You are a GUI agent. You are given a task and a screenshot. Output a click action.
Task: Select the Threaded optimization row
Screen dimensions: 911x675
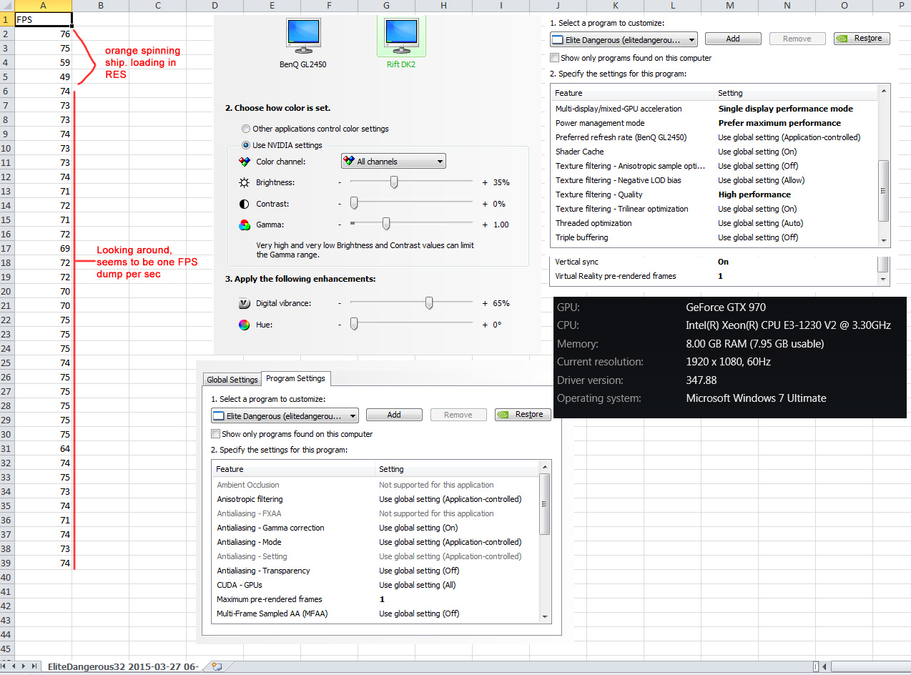tap(714, 223)
